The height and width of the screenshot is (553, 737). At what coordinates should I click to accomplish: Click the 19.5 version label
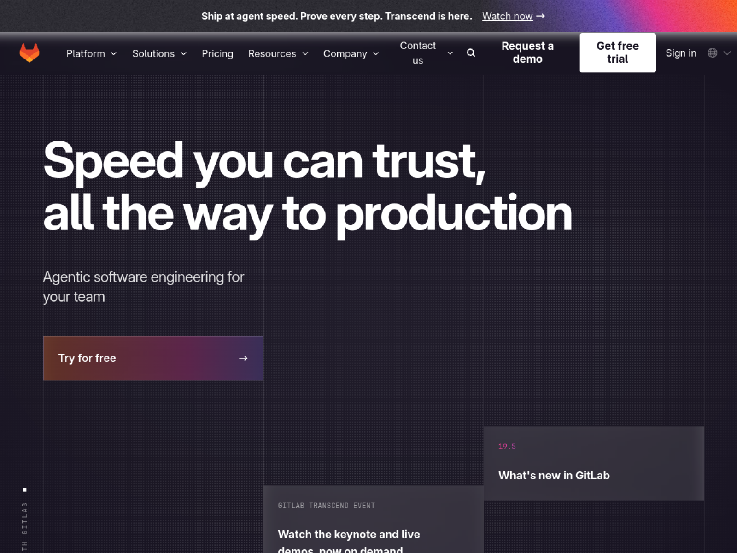pos(507,447)
